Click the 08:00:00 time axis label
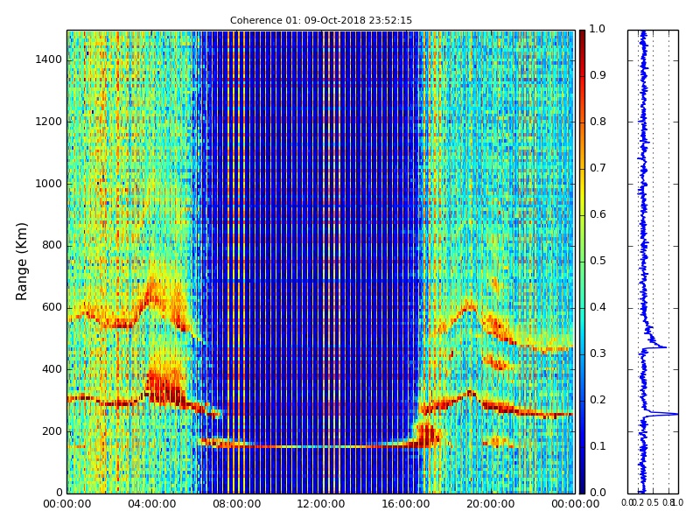 [x=236, y=504]
